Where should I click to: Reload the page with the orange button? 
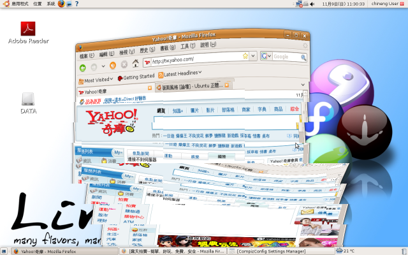coord(113,65)
